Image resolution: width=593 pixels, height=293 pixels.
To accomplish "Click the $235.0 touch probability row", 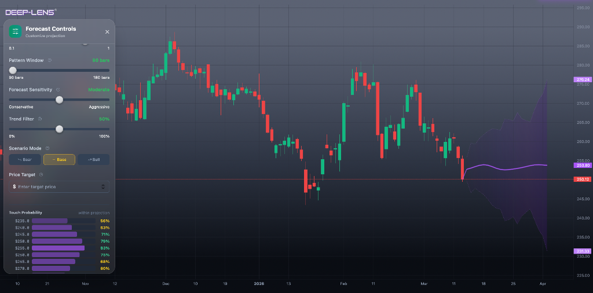I will 60,221.
